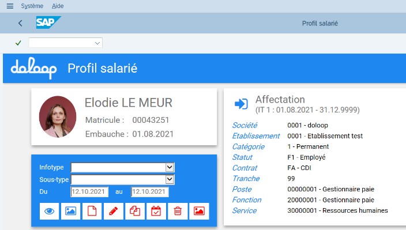Click the red photo image icon
The width and height of the screenshot is (406, 230).
tap(199, 211)
